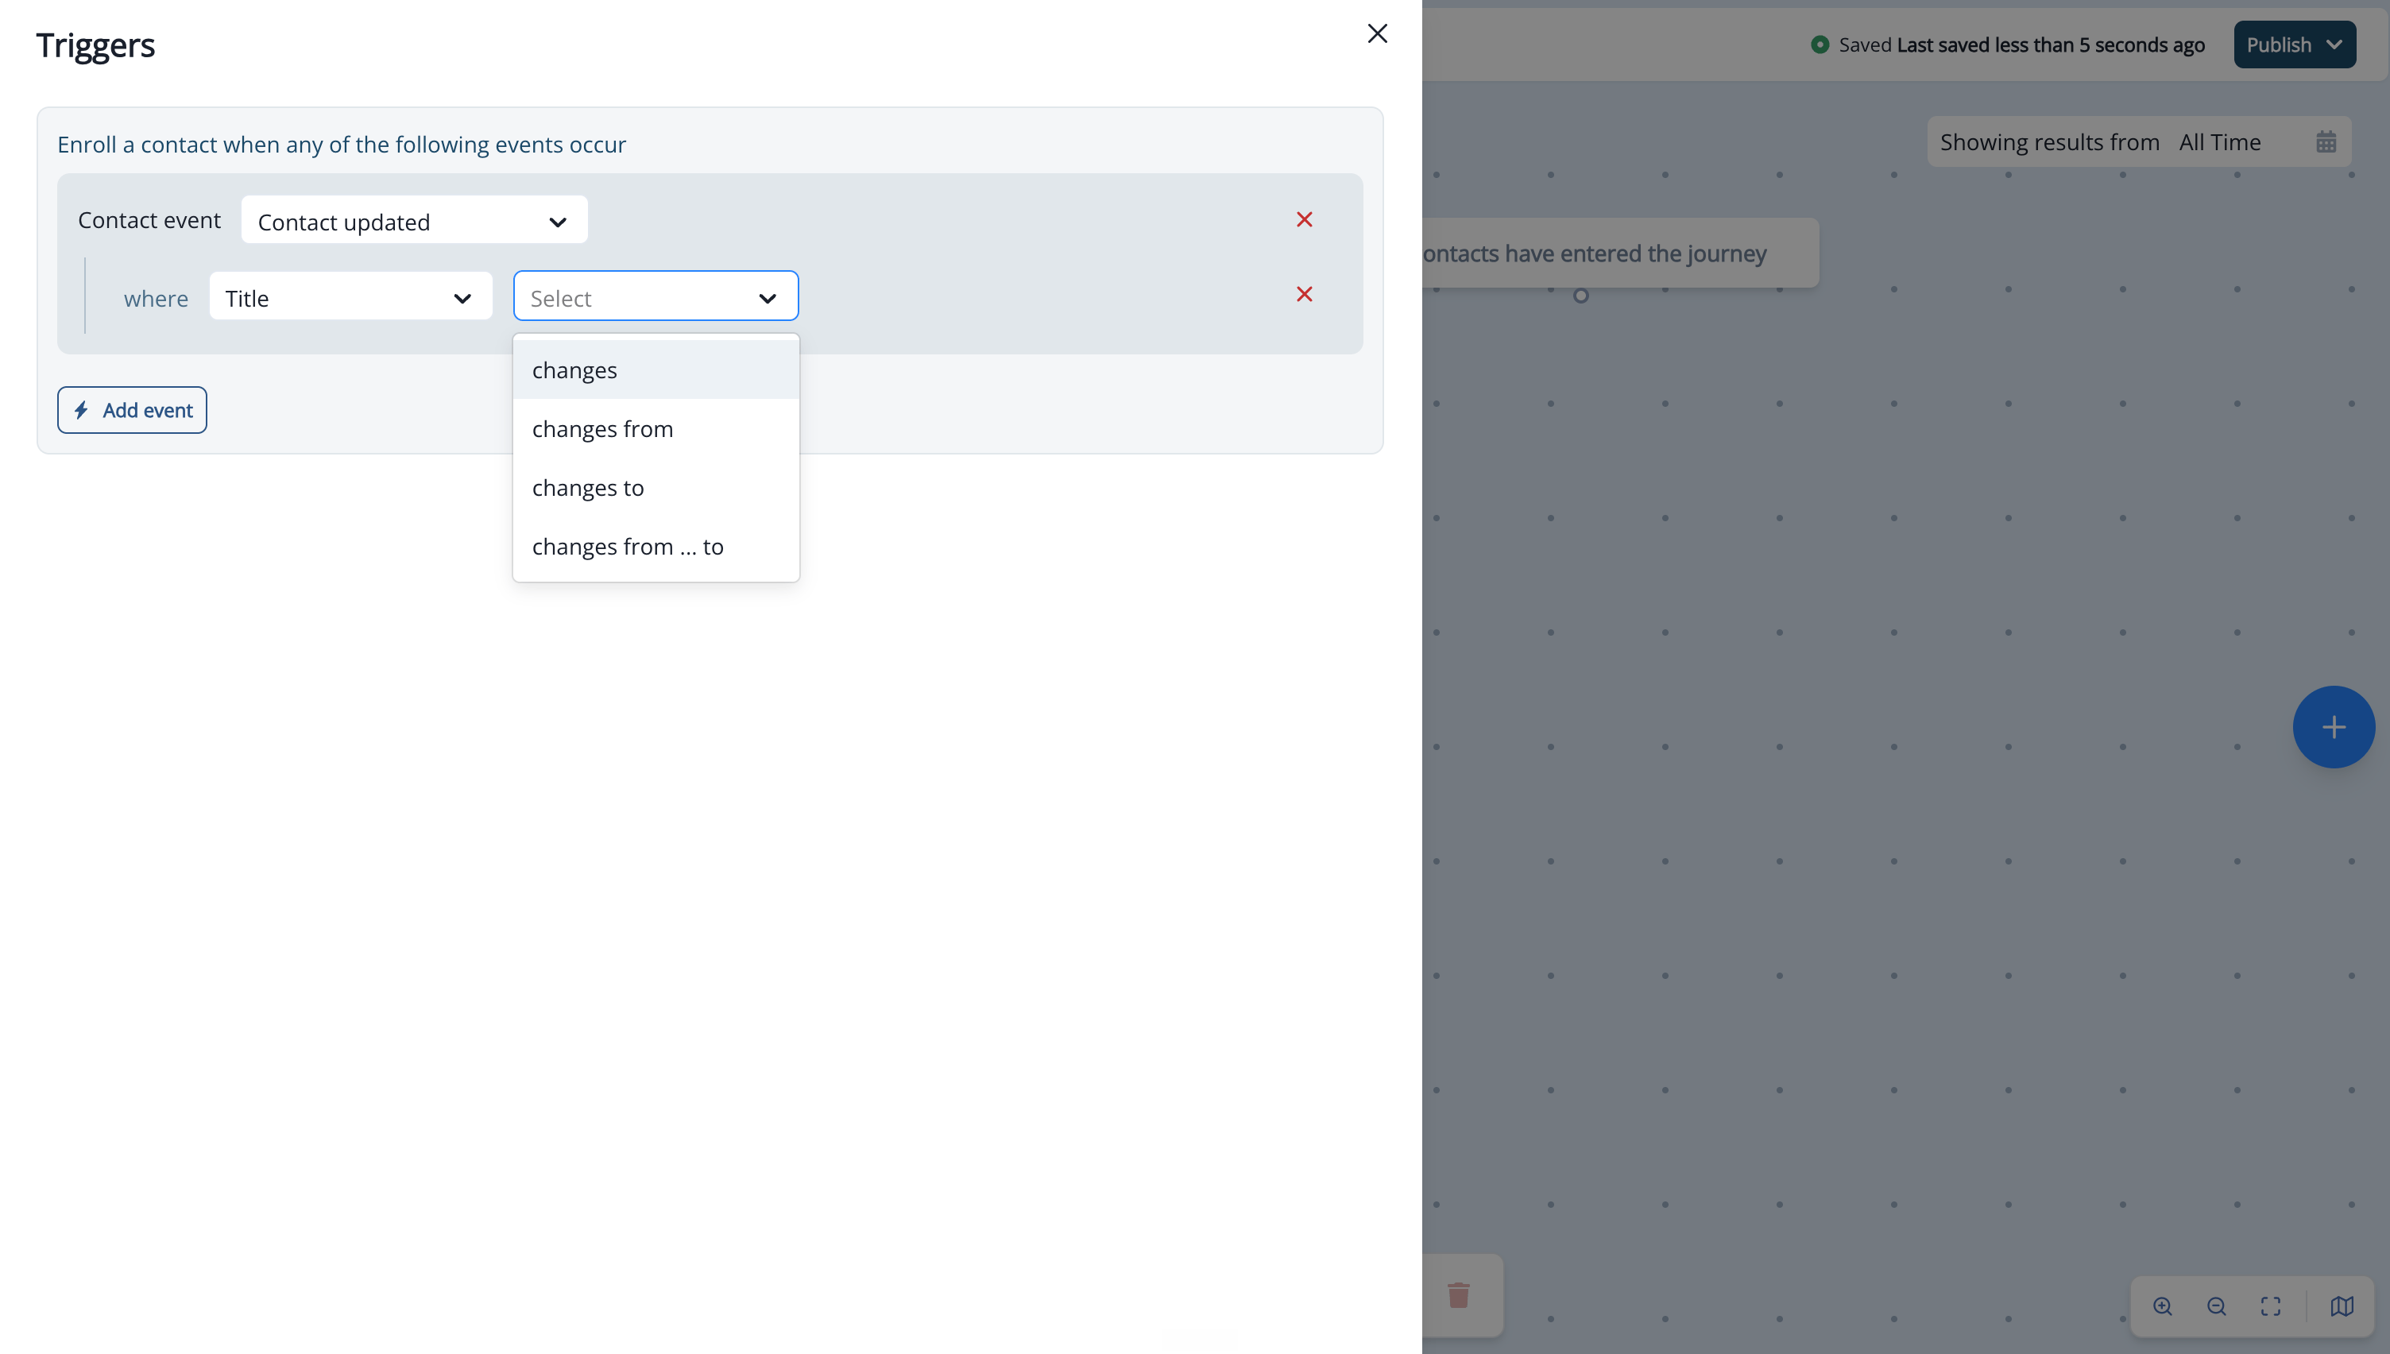The height and width of the screenshot is (1354, 2390).
Task: Open the Title field dropdown
Action: (x=350, y=296)
